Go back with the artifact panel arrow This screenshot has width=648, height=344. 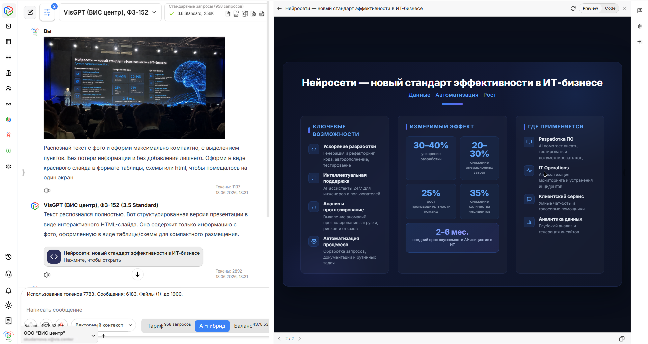[x=279, y=8]
